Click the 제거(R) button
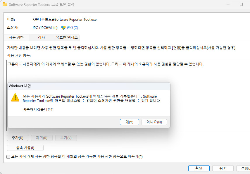Screen dimensions: 250x174 42,138
